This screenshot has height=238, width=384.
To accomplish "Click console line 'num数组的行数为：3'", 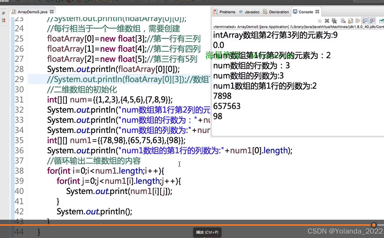I will coord(251,66).
